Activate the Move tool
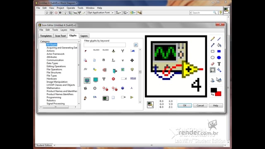This screenshot has height=149, width=265. [x=219, y=70]
